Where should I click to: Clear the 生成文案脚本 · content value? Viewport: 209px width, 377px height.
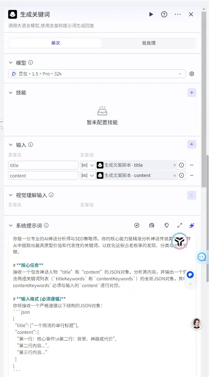point(175,176)
